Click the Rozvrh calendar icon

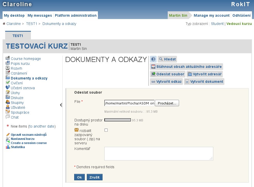point(8,68)
